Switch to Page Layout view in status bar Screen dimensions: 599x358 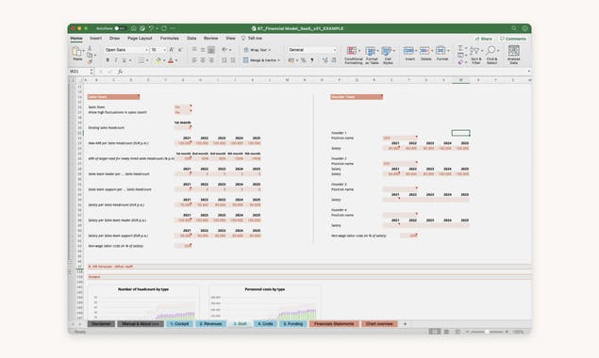446,332
